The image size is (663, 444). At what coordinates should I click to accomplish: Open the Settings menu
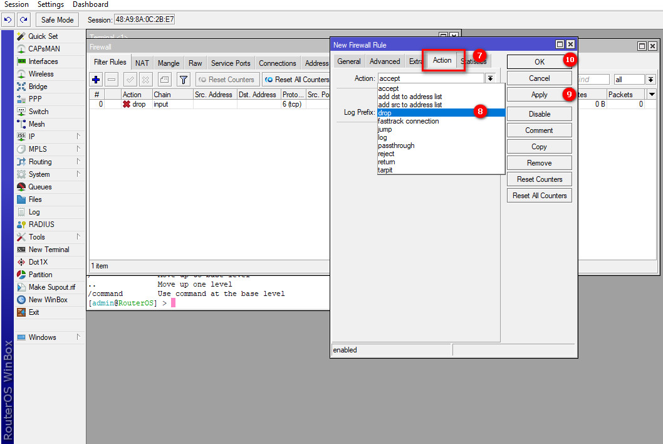[51, 4]
